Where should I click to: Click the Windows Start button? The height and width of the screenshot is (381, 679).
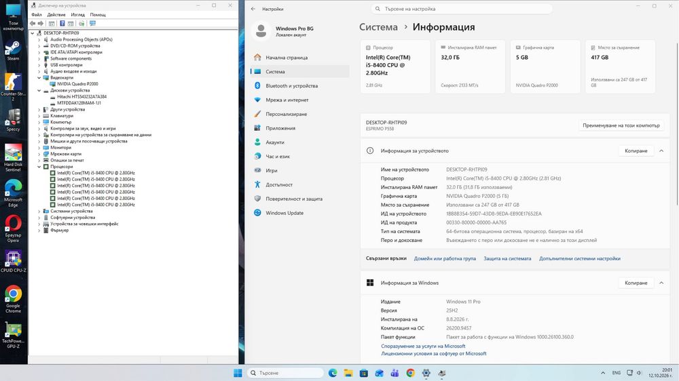pyautogui.click(x=238, y=373)
